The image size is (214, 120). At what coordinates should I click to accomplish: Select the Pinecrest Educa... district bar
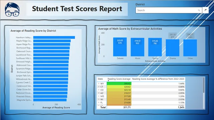pos(50,96)
